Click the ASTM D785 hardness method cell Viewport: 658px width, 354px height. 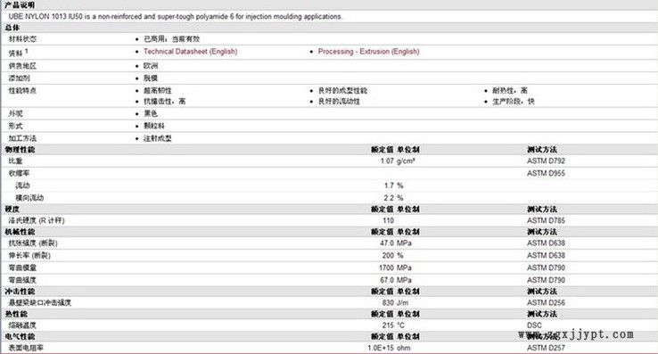[x=546, y=220]
